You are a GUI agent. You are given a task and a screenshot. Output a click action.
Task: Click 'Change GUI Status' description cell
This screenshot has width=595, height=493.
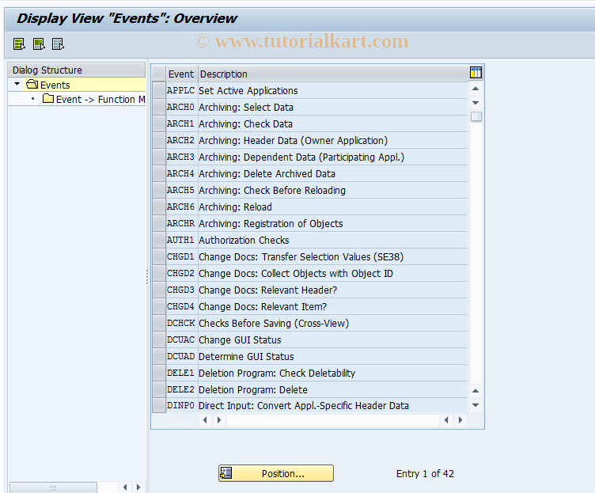click(333, 339)
